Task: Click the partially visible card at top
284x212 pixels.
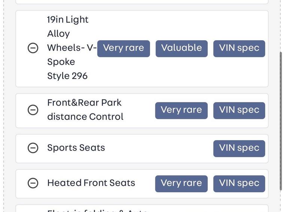Action: pyautogui.click(x=142, y=2)
